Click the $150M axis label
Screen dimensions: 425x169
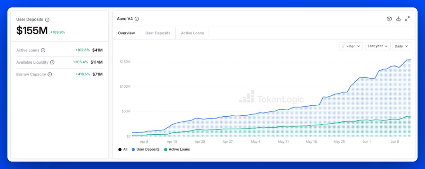coord(126,62)
